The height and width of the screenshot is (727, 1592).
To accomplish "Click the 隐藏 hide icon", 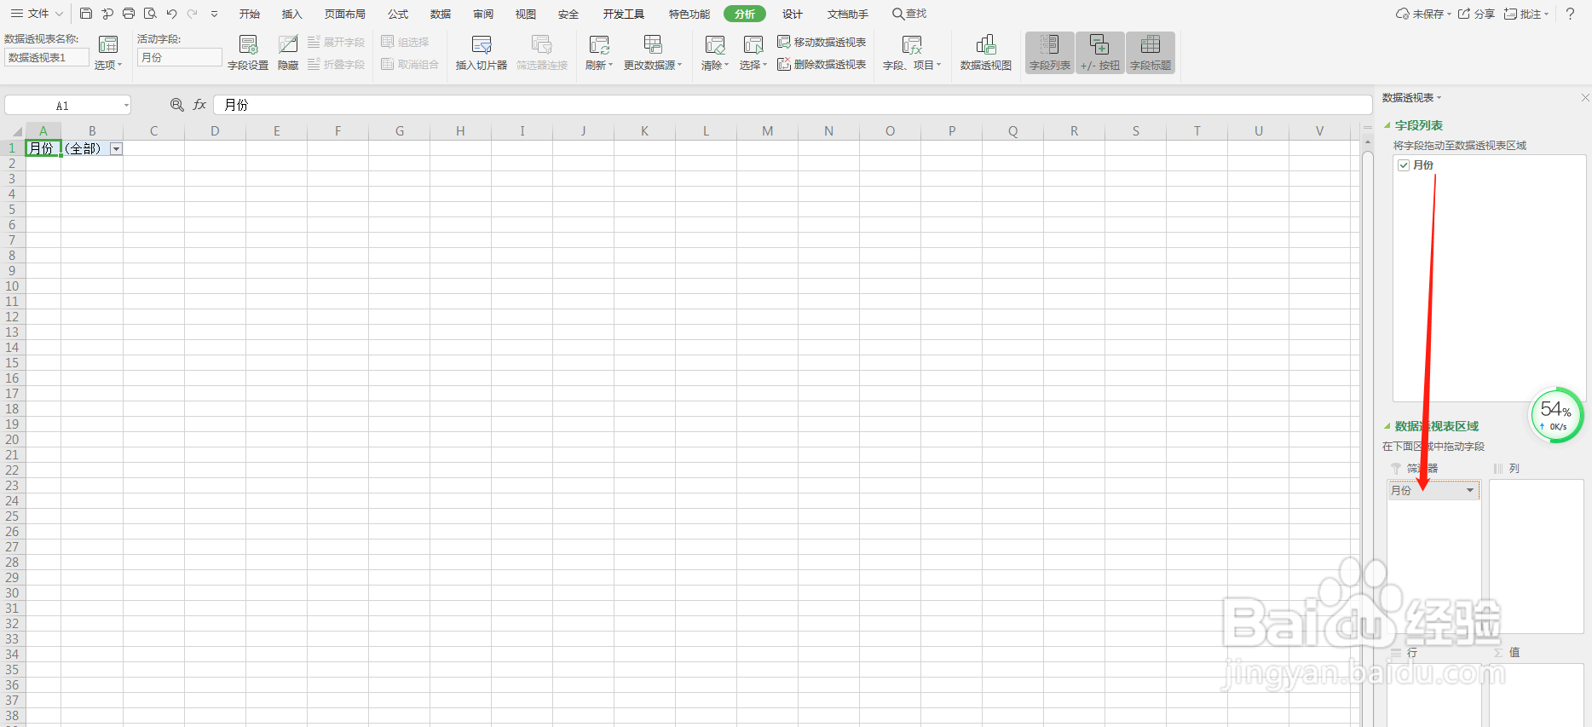I will 288,44.
